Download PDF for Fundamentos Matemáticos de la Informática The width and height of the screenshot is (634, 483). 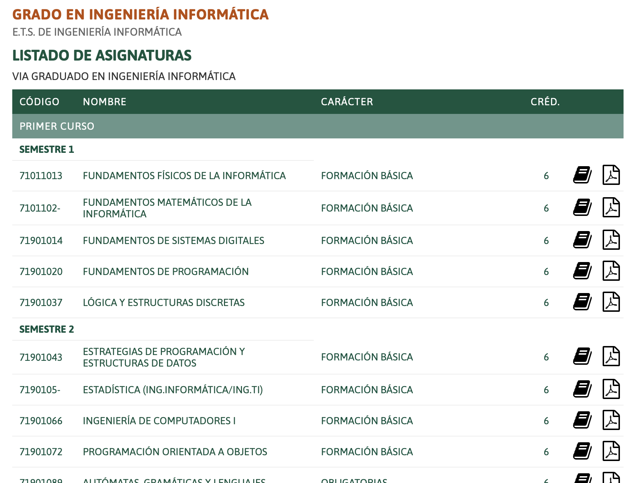[611, 207]
